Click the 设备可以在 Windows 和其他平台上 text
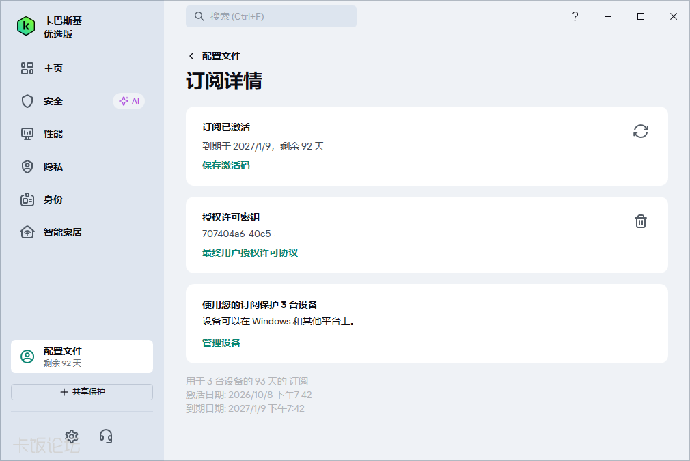The width and height of the screenshot is (690, 461). click(279, 322)
